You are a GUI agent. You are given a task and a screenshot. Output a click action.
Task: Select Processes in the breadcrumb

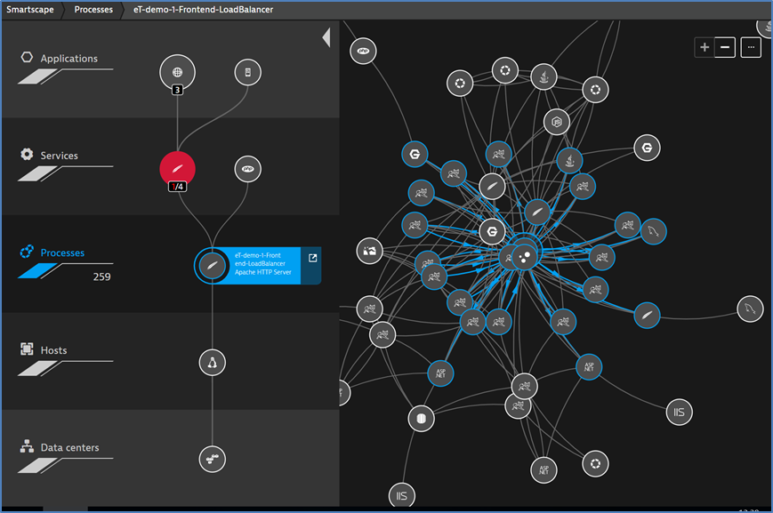pos(93,10)
